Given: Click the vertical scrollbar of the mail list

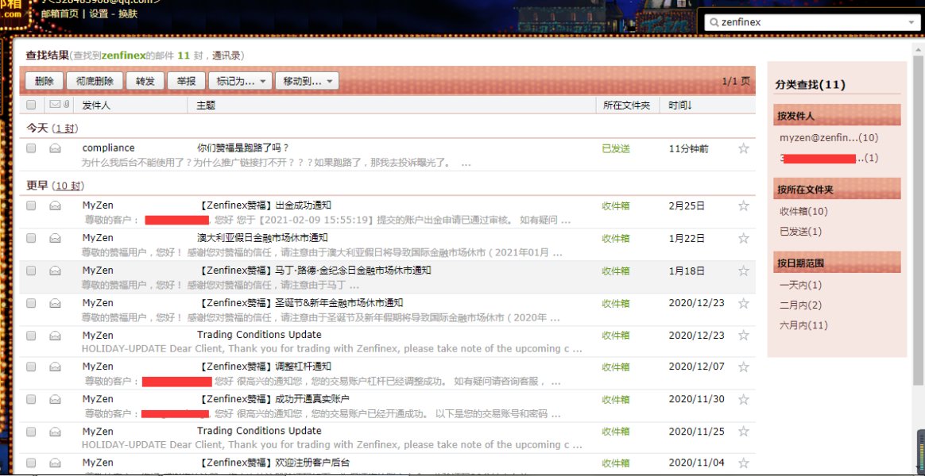Looking at the screenshot, I should coord(918,221).
